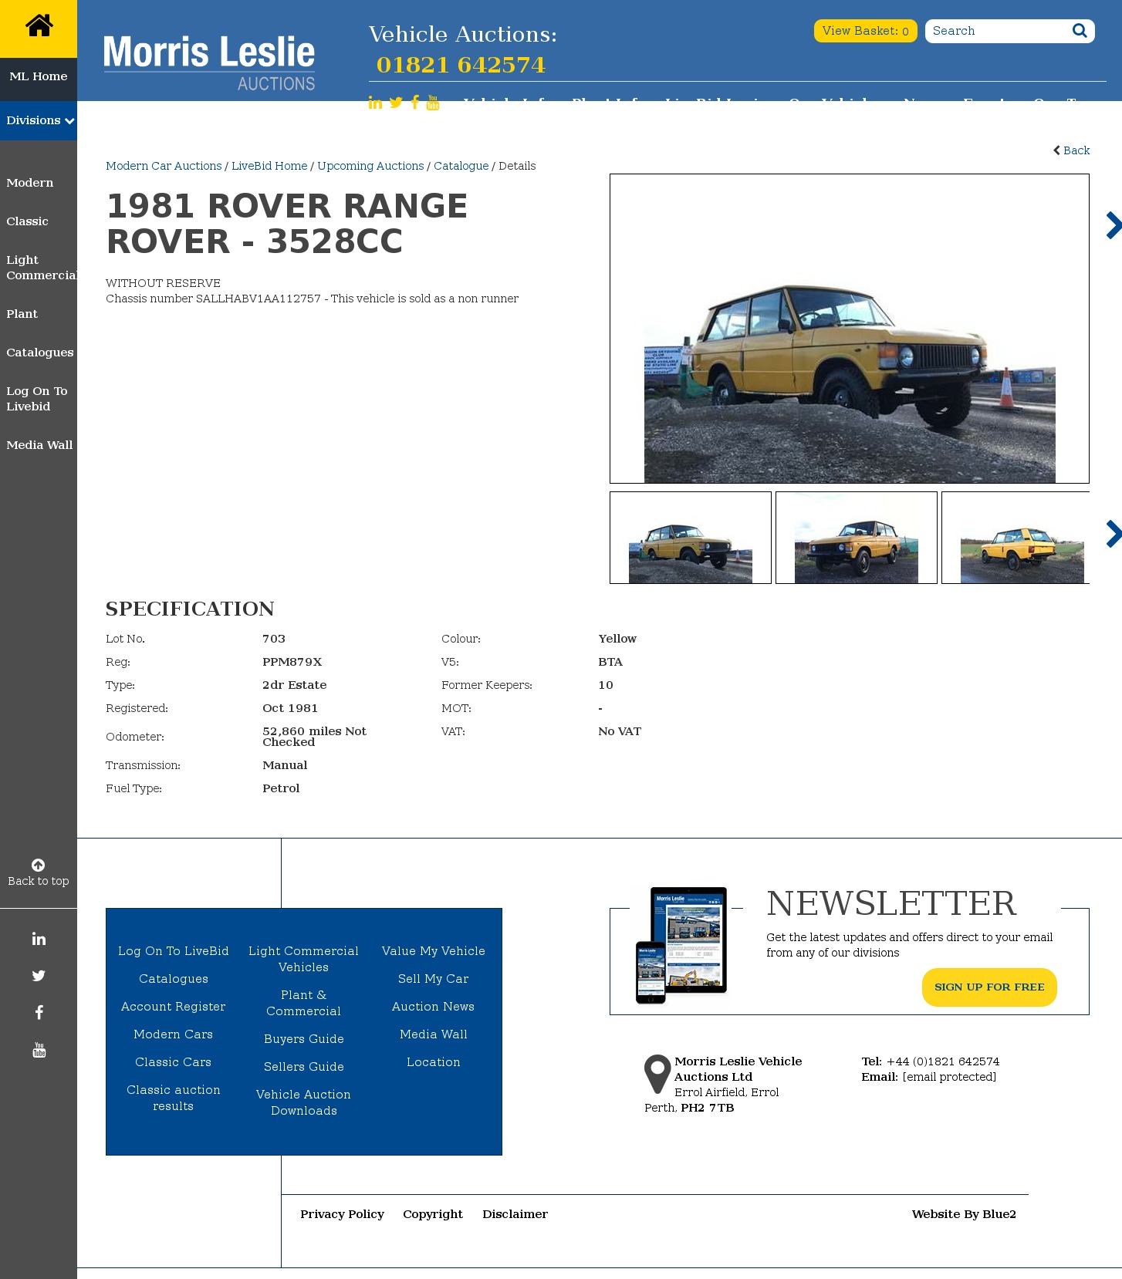This screenshot has height=1279, width=1122.
Task: Open Sellers Guide link
Action: click(x=304, y=1067)
